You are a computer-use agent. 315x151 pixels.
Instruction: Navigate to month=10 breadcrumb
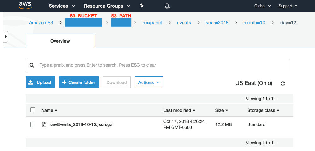click(254, 23)
